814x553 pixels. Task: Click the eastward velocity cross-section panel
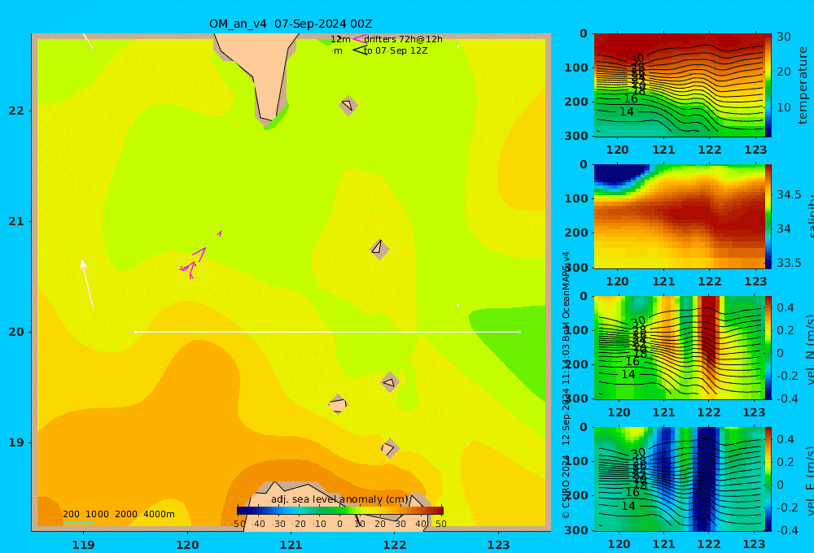[x=679, y=479]
